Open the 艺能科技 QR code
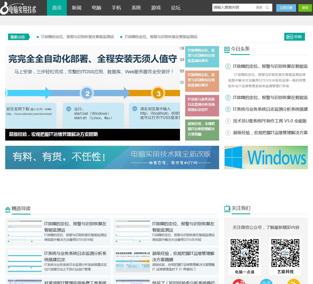This screenshot has width=313, height=284. (285, 253)
